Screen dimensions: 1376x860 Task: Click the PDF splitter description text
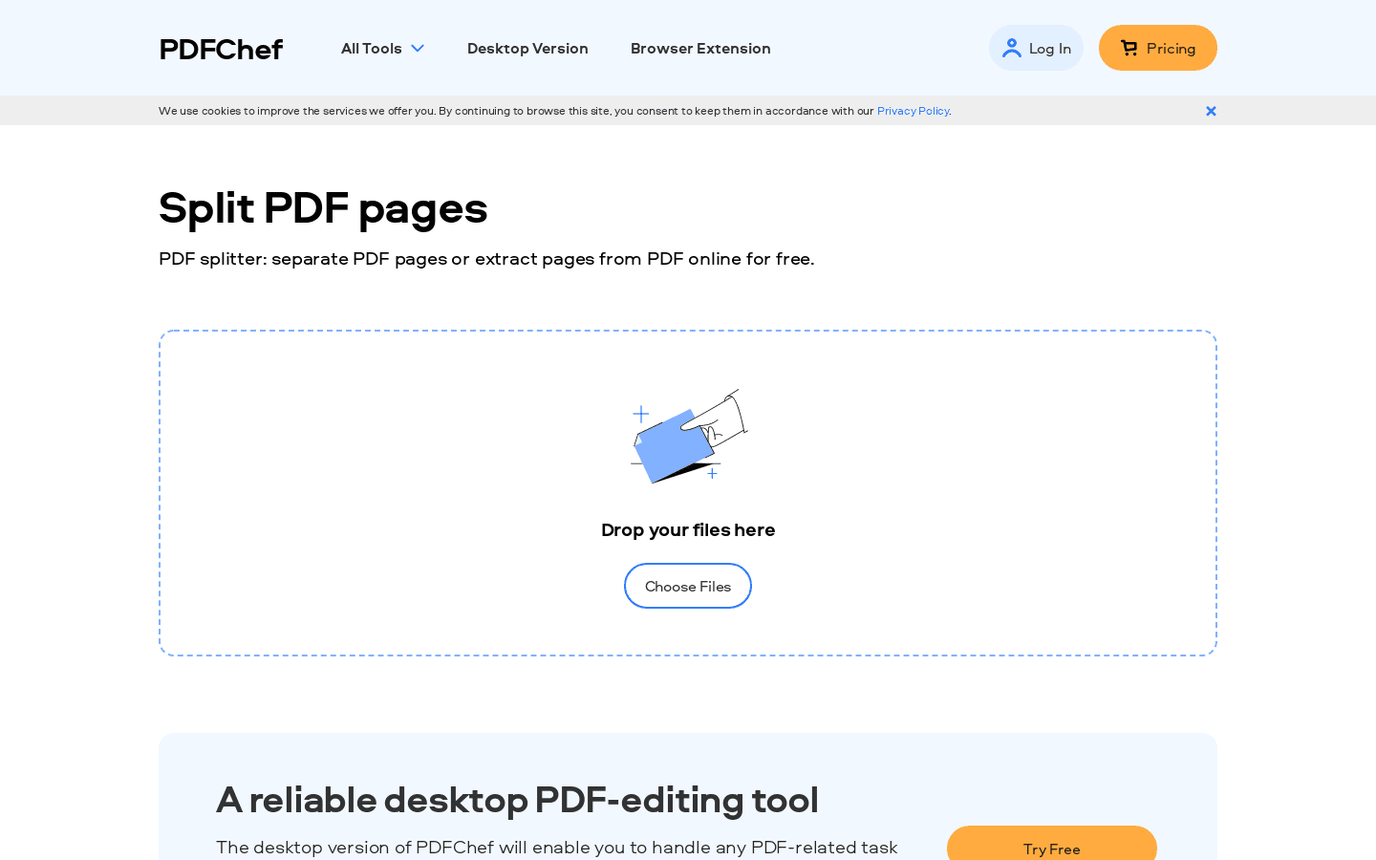click(486, 258)
